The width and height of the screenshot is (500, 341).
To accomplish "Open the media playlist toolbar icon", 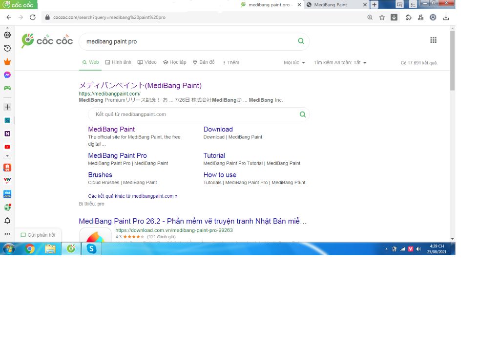I will pos(420,18).
